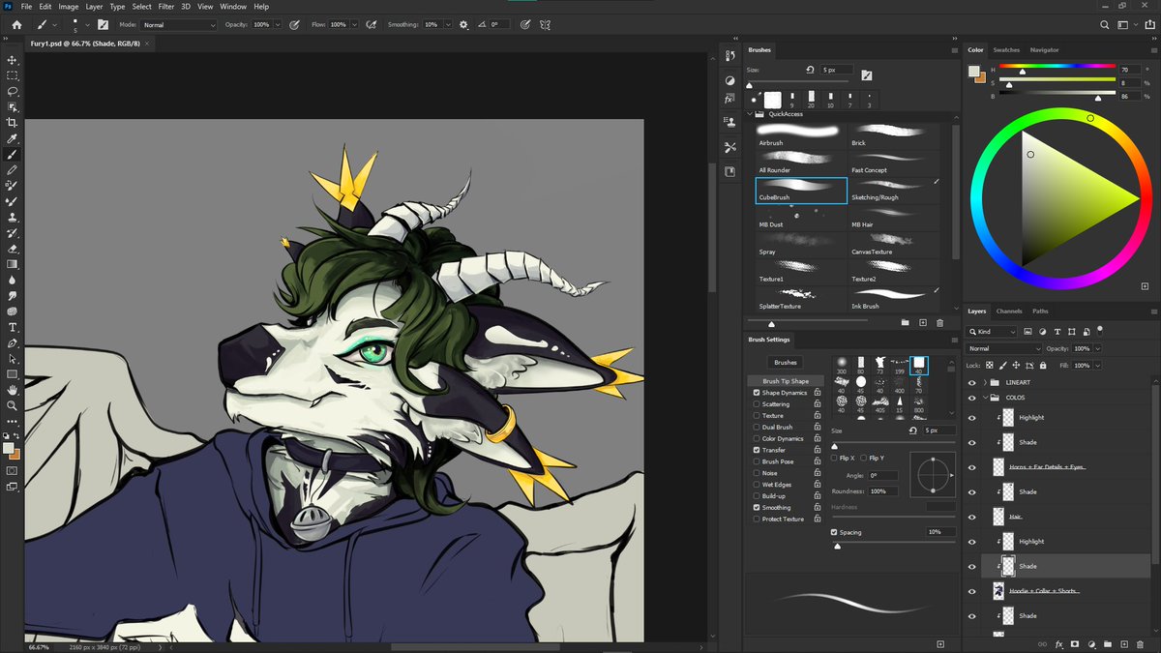Select the Gradient tool
The height and width of the screenshot is (653, 1161).
[13, 263]
